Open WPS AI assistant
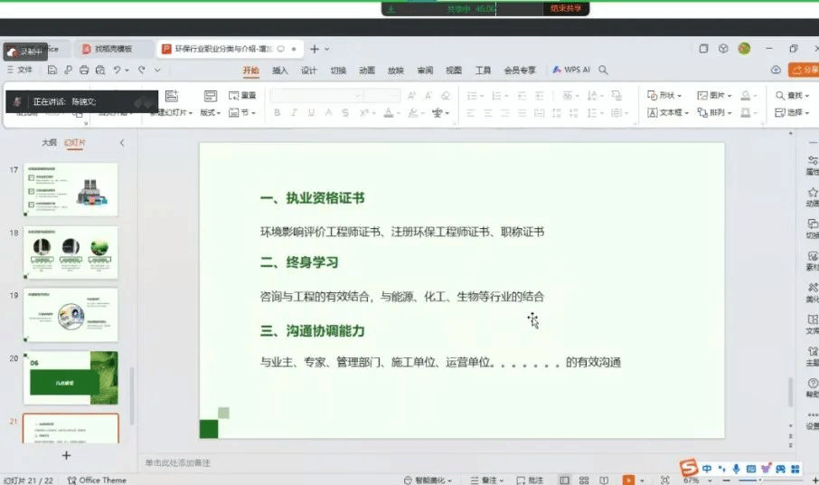 pos(572,71)
